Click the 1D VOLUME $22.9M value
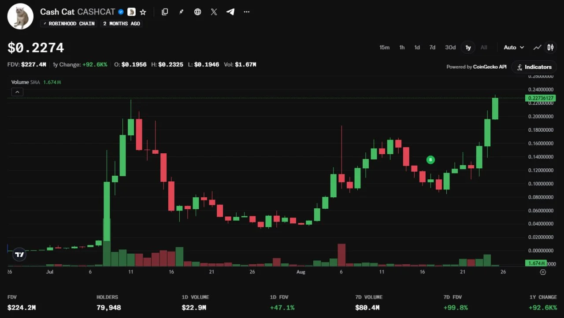This screenshot has width=564, height=318. [194, 307]
